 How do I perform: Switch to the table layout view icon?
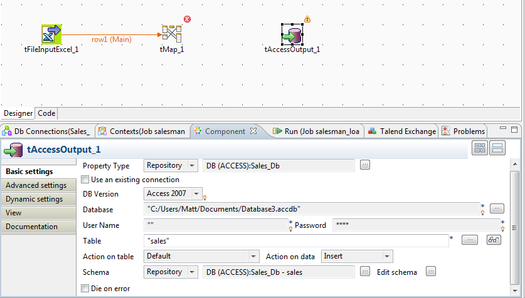[480, 148]
